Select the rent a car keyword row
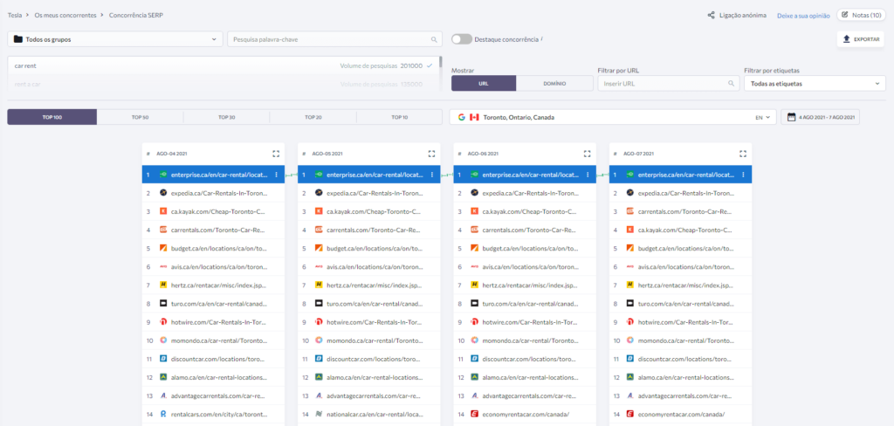Screen dimensions: 894x426 point(223,84)
